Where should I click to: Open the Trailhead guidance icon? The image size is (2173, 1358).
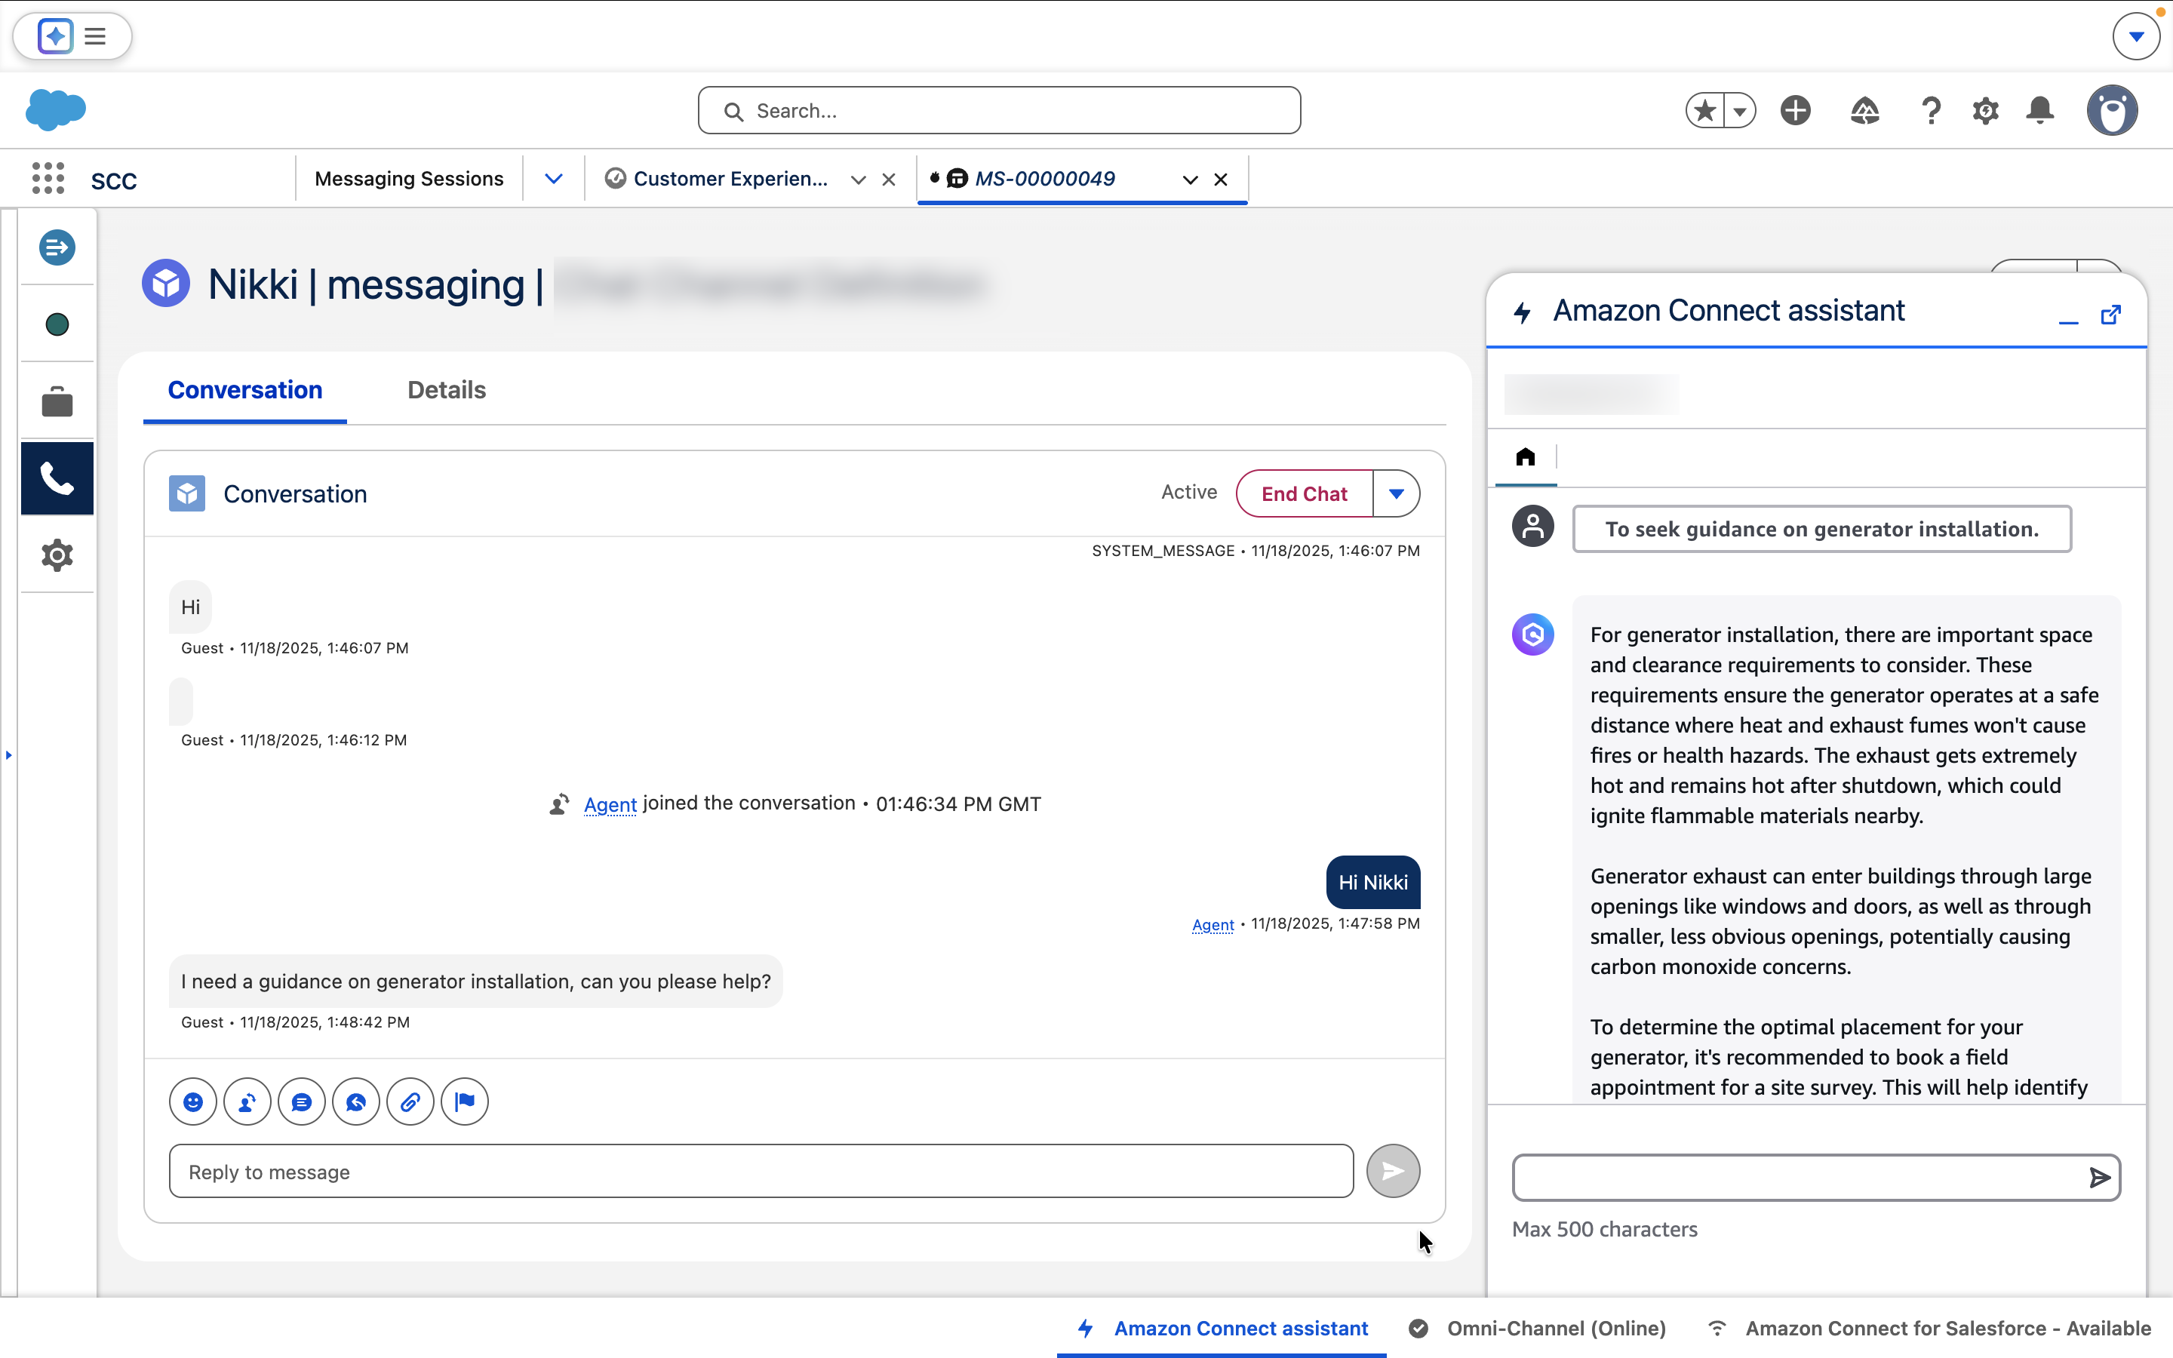[1865, 110]
